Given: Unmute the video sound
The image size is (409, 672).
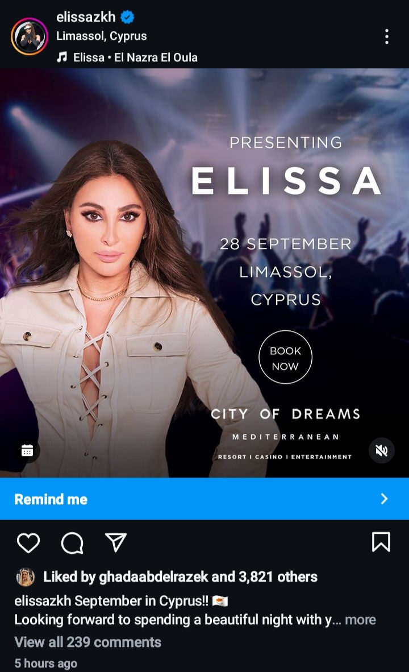Looking at the screenshot, I should (381, 450).
